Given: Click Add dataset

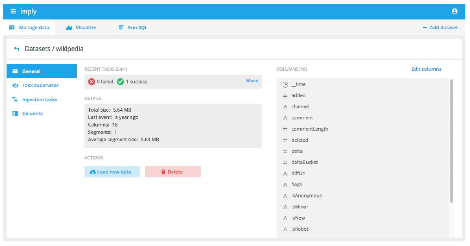Looking at the screenshot, I should [x=440, y=27].
